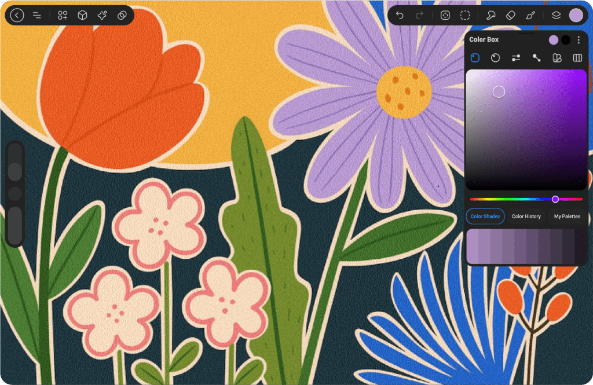Open the sparkle effects tool
The image size is (593, 385).
click(x=103, y=16)
